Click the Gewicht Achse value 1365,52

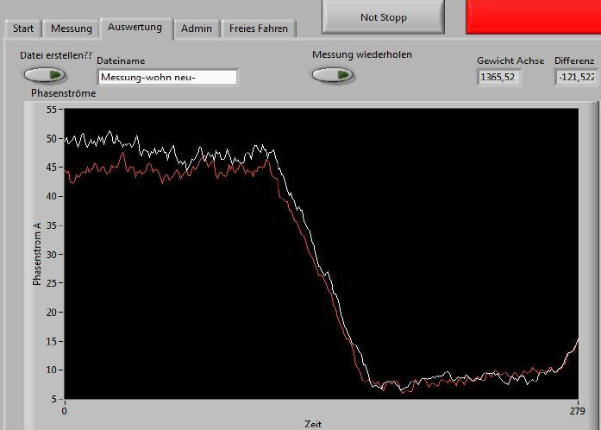click(498, 77)
